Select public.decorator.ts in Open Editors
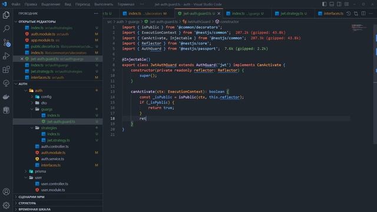The width and height of the screenshot is (377, 212). [x=45, y=47]
